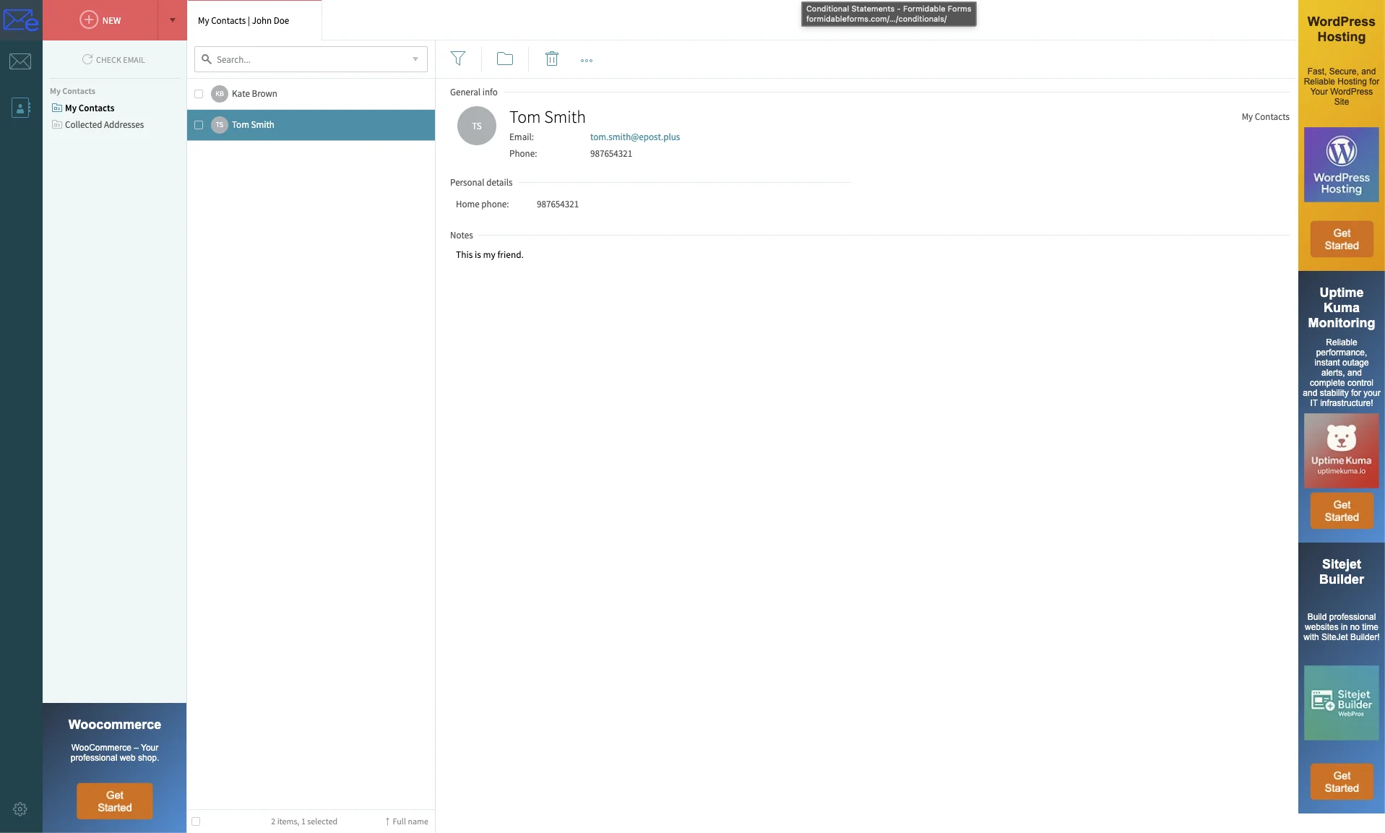
Task: Tick the checkbox beside Tom Smith
Action: tap(199, 125)
